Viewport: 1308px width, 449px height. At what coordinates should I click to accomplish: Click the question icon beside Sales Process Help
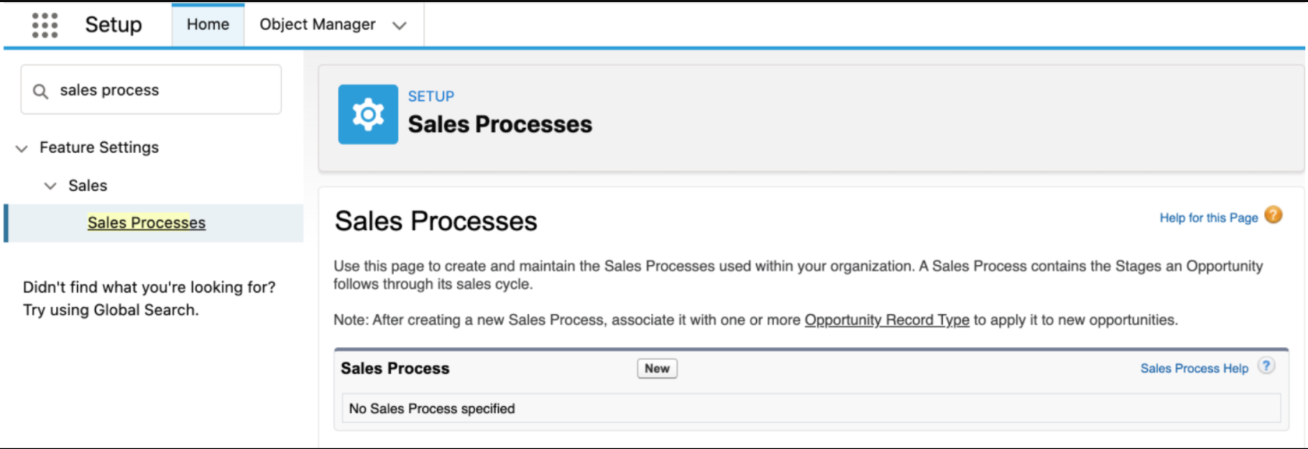point(1266,366)
